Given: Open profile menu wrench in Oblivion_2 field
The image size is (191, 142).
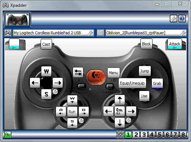Looking at the screenshot, I should pyautogui.click(x=183, y=33).
